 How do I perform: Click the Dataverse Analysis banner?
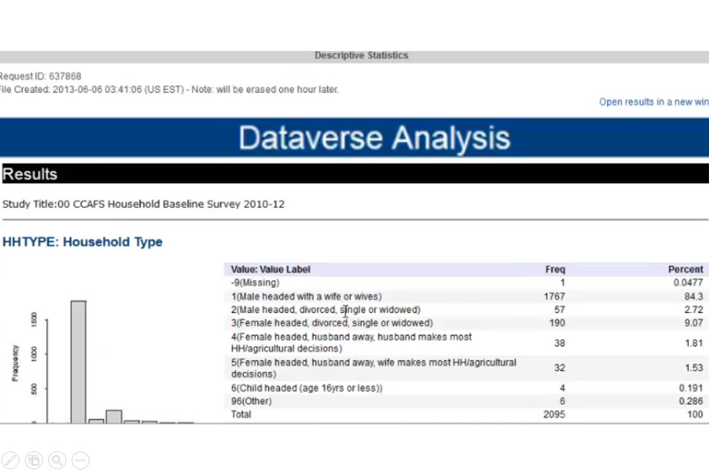(374, 138)
